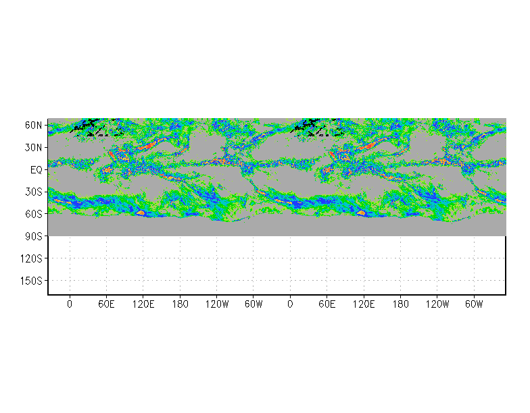This screenshot has height=413, width=530.
Task: Click the 30S latitude label
Action: click(33, 192)
